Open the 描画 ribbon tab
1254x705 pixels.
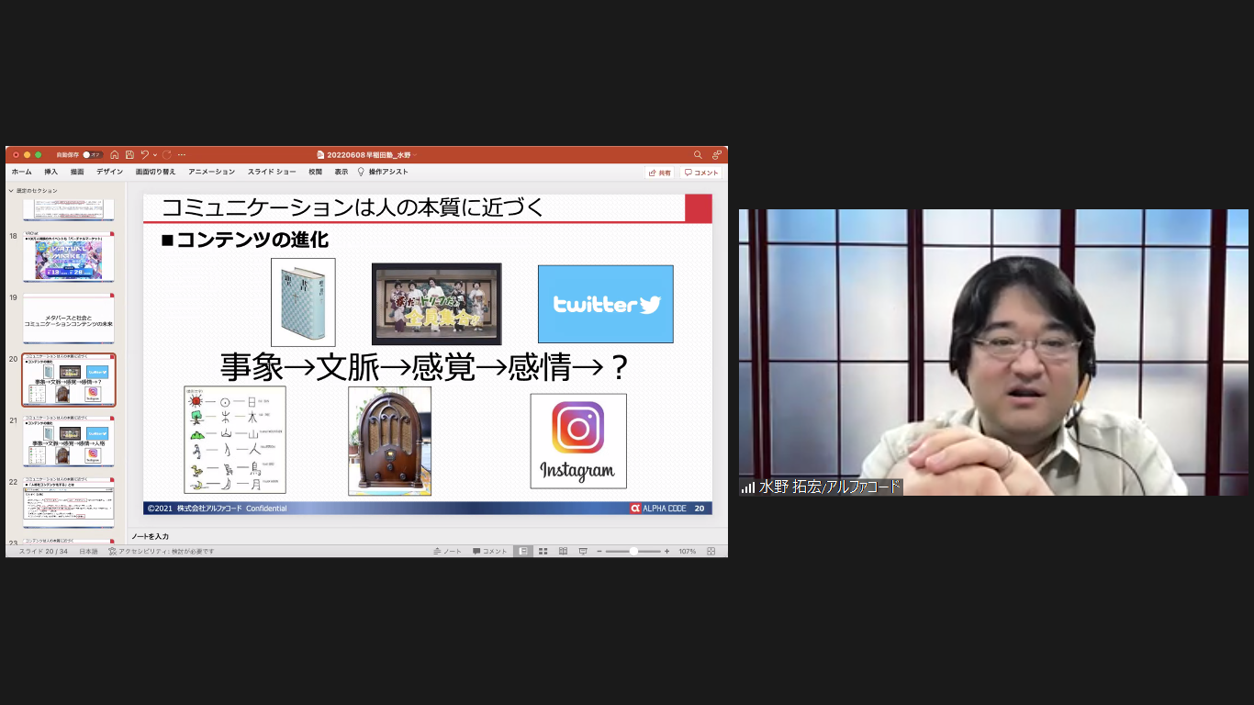tap(77, 172)
